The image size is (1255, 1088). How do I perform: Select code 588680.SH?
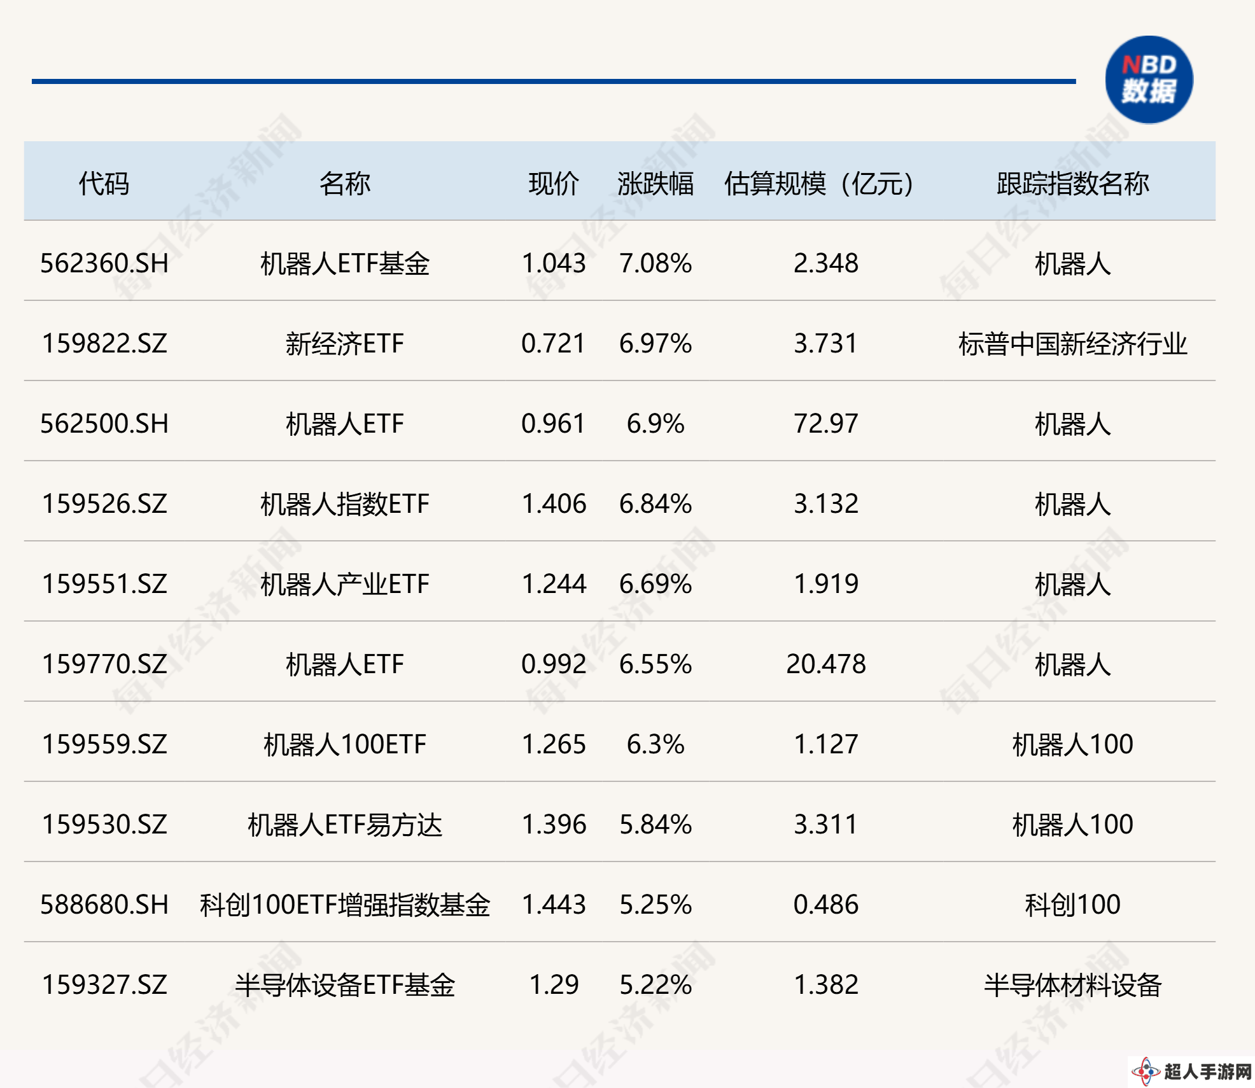[104, 905]
